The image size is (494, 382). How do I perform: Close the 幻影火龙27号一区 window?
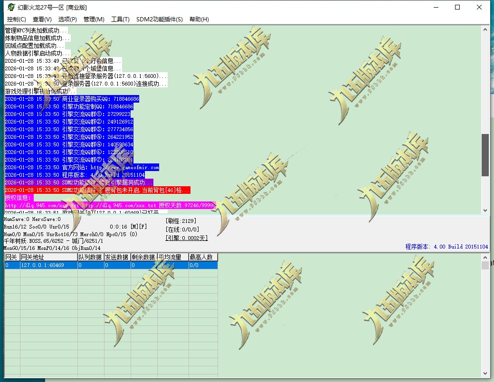[479, 7]
